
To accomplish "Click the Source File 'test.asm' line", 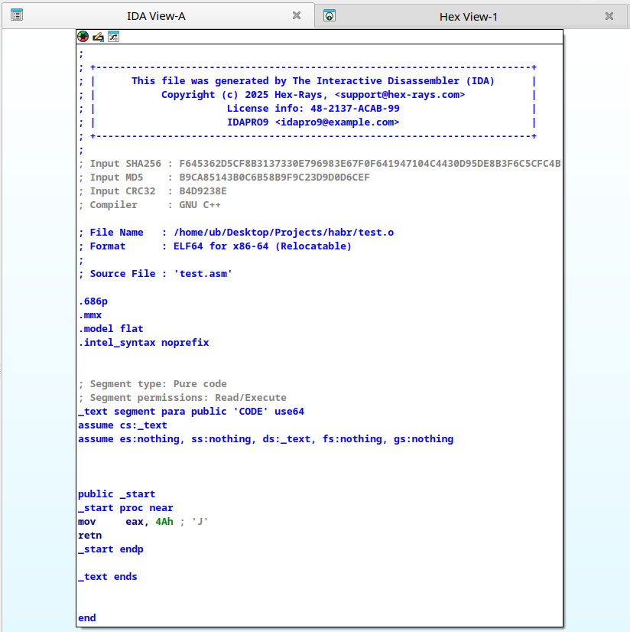I will 155,274.
